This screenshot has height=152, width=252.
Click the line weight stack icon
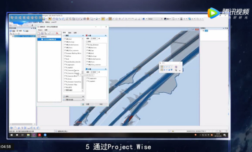pos(181,19)
